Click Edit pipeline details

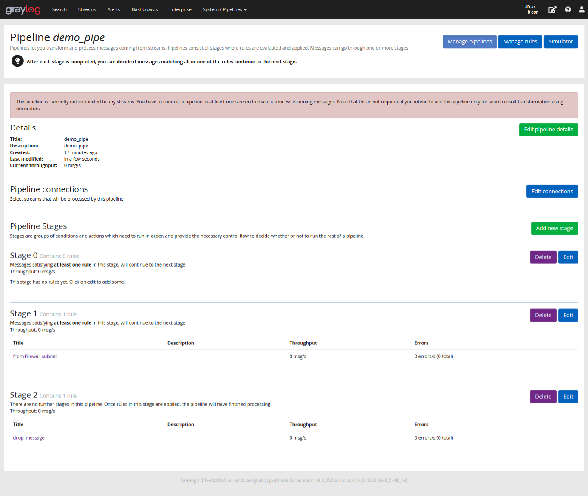(548, 130)
